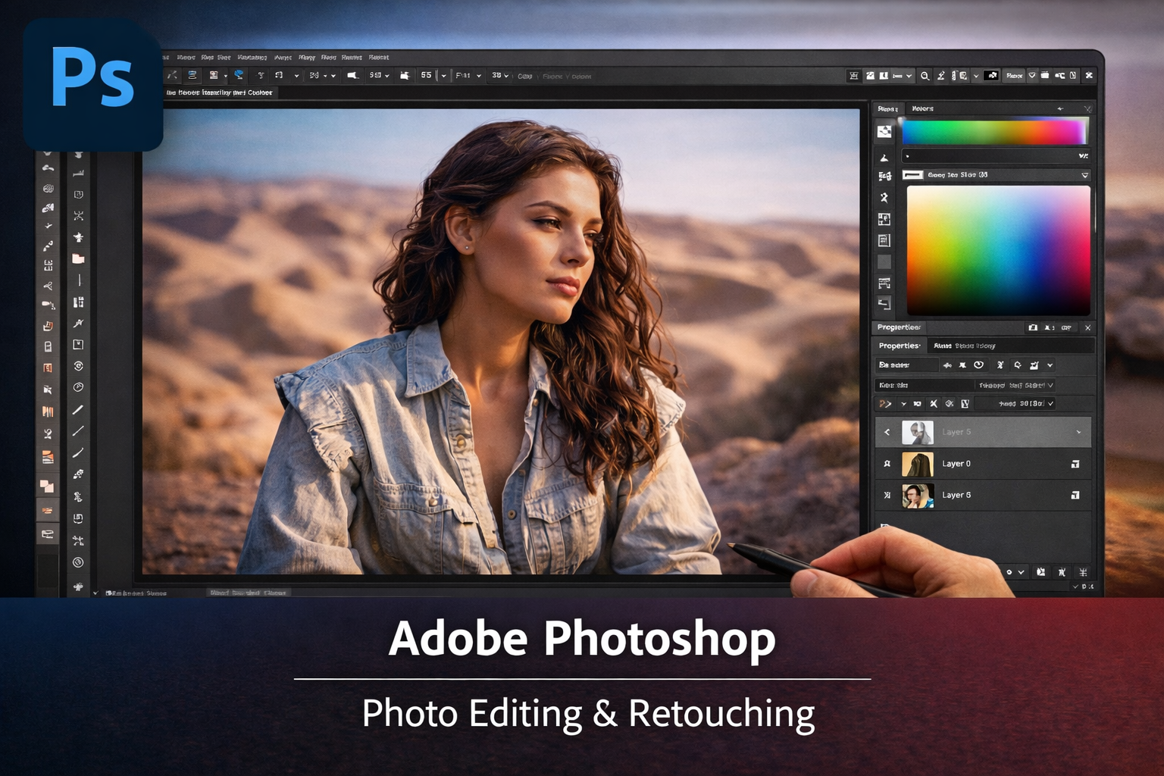Click the Layer 6 thumbnail
Viewport: 1164px width, 776px height.
pyautogui.click(x=917, y=496)
